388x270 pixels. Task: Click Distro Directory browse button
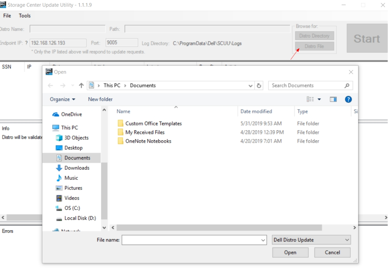coord(314,36)
